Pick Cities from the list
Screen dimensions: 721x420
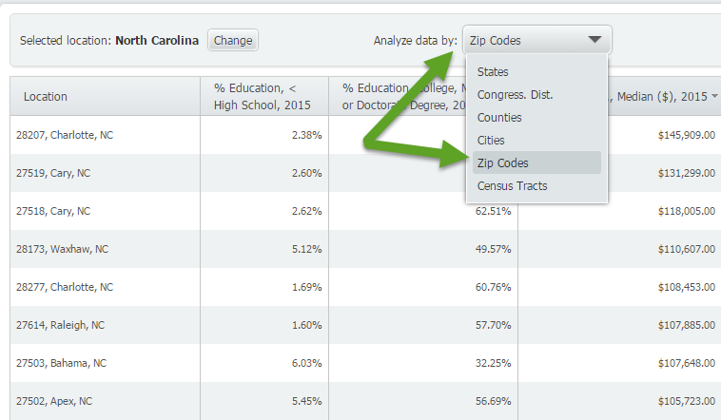(491, 140)
